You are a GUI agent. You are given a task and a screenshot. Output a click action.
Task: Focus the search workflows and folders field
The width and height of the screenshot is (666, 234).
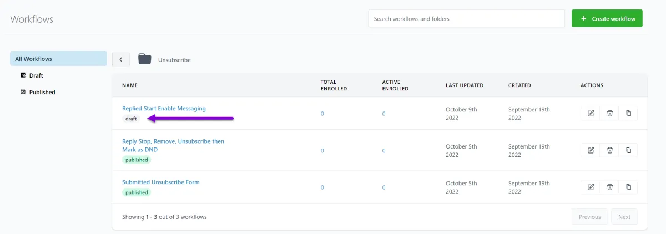[466, 18]
